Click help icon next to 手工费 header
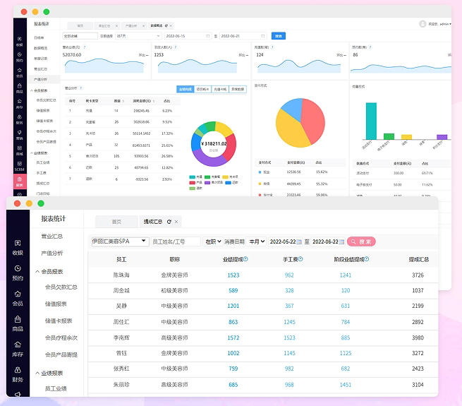This screenshot has height=406, width=462. (300, 259)
